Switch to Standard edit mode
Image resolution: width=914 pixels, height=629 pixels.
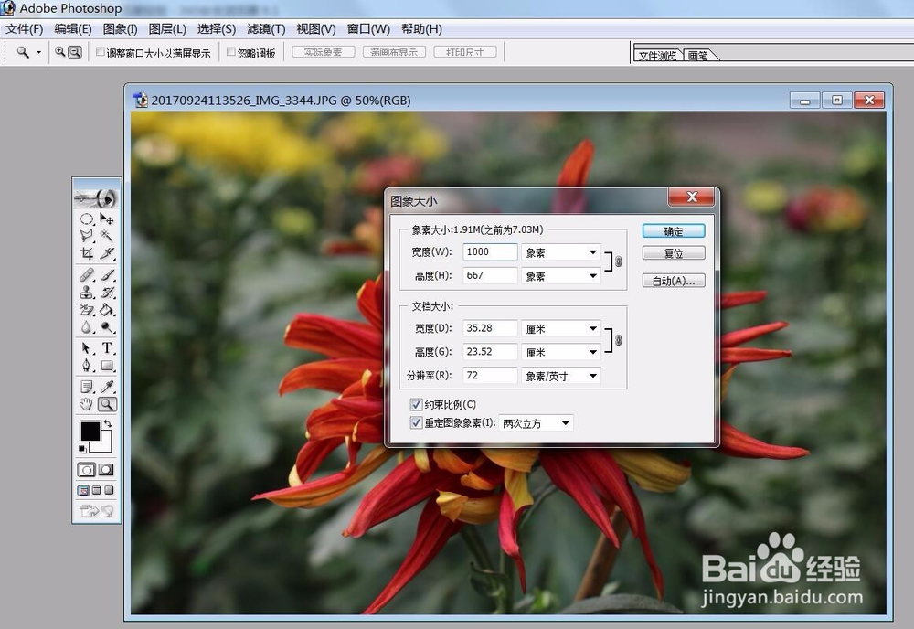click(86, 470)
